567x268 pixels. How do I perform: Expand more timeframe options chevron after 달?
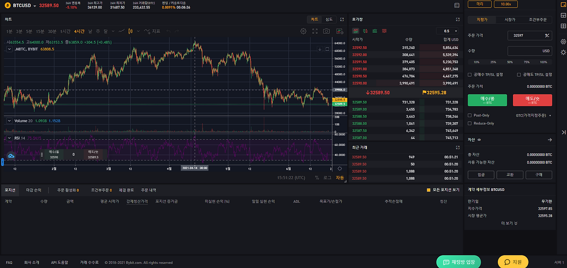(113, 31)
